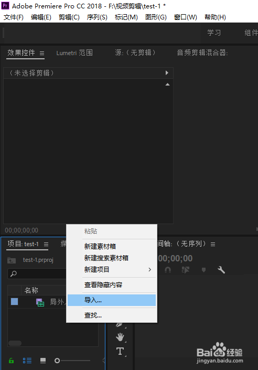The width and height of the screenshot is (258, 370).
Task: Click the 名称 column header
Action: click(x=31, y=290)
